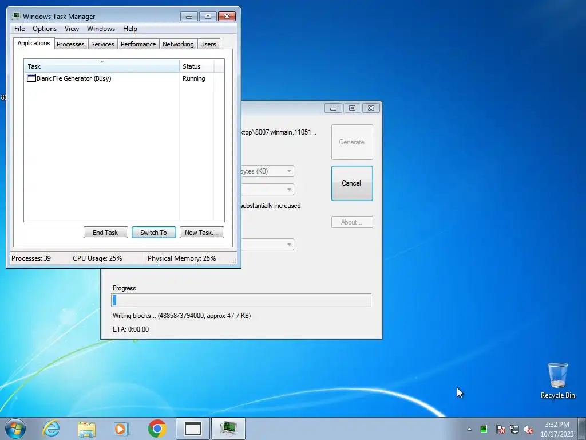Image resolution: width=586 pixels, height=440 pixels.
Task: Click the Switch To button
Action: click(x=153, y=233)
